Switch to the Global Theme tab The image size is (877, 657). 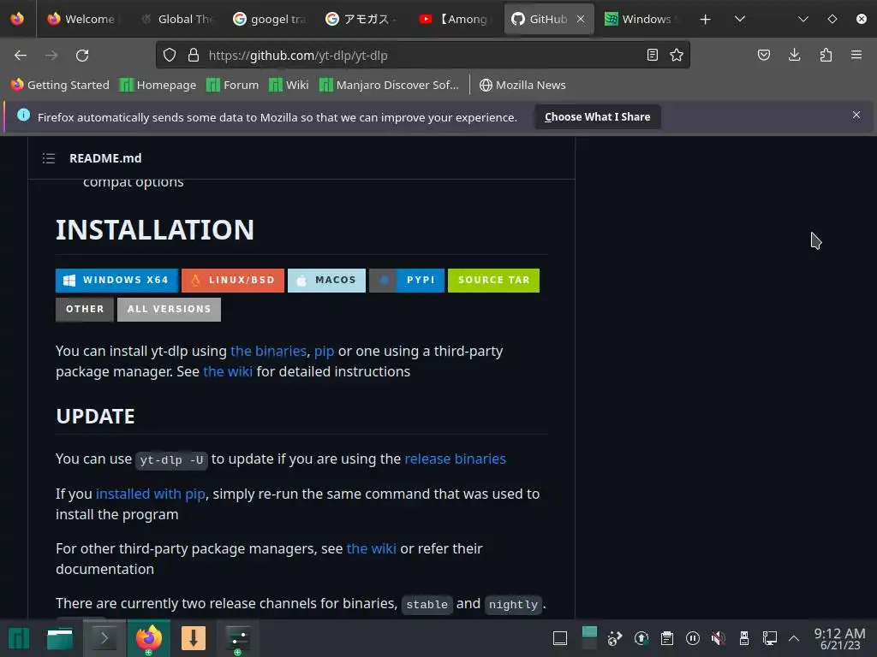(x=178, y=19)
